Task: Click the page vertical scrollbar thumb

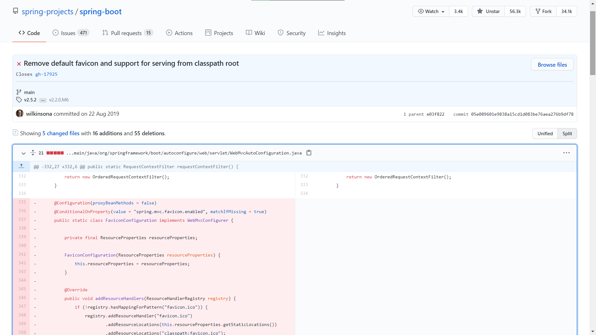Action: coord(593,43)
